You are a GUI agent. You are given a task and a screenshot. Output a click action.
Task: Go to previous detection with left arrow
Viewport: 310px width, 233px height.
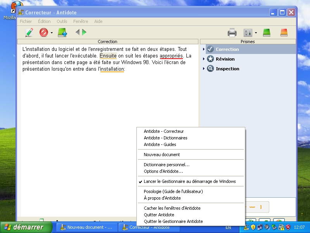point(77,32)
